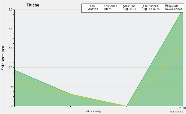This screenshot has height=114, width=186.
Task: Select the Discusiones legend label
Action: tap(150, 6)
